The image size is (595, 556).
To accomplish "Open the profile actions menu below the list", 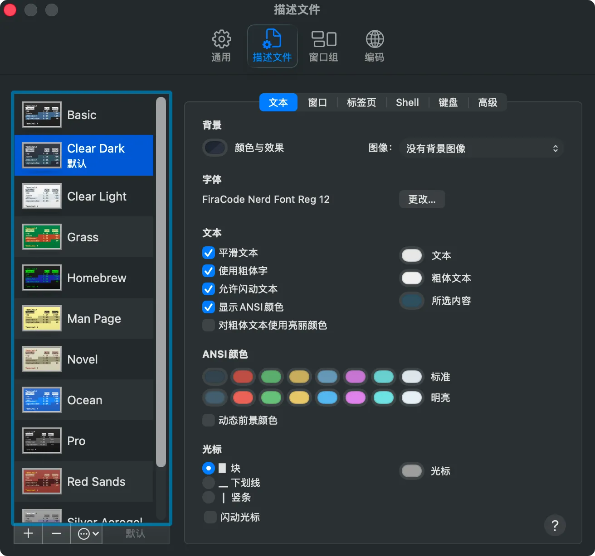I will pyautogui.click(x=85, y=534).
